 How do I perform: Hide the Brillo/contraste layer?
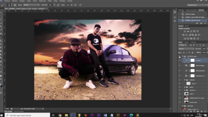(x=180, y=71)
